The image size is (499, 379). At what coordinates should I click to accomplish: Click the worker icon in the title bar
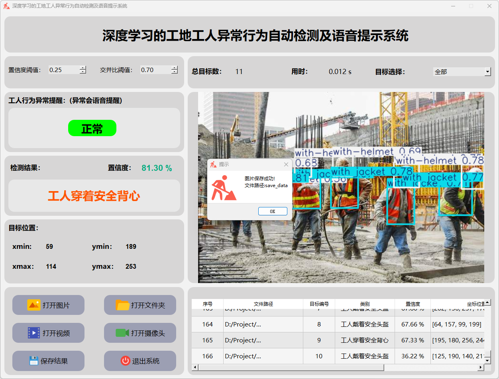coord(6,6)
